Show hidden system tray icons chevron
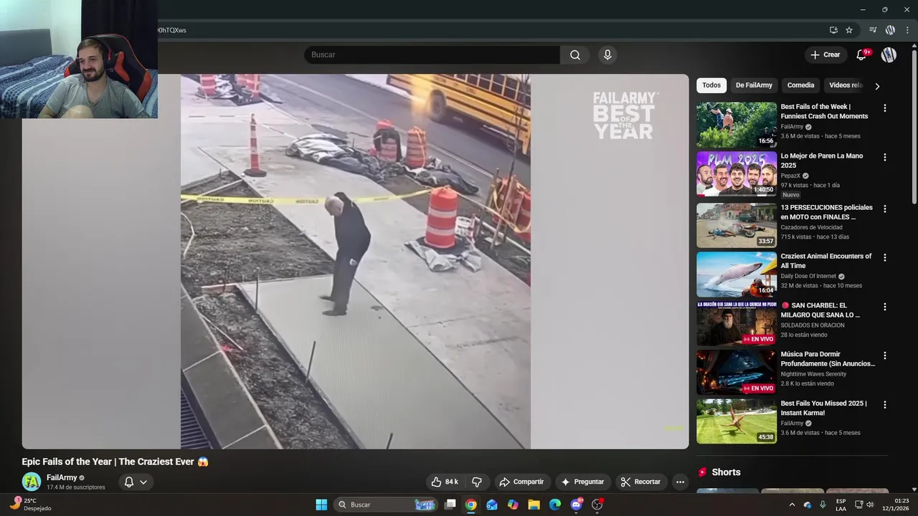Image resolution: width=918 pixels, height=516 pixels. 792,505
